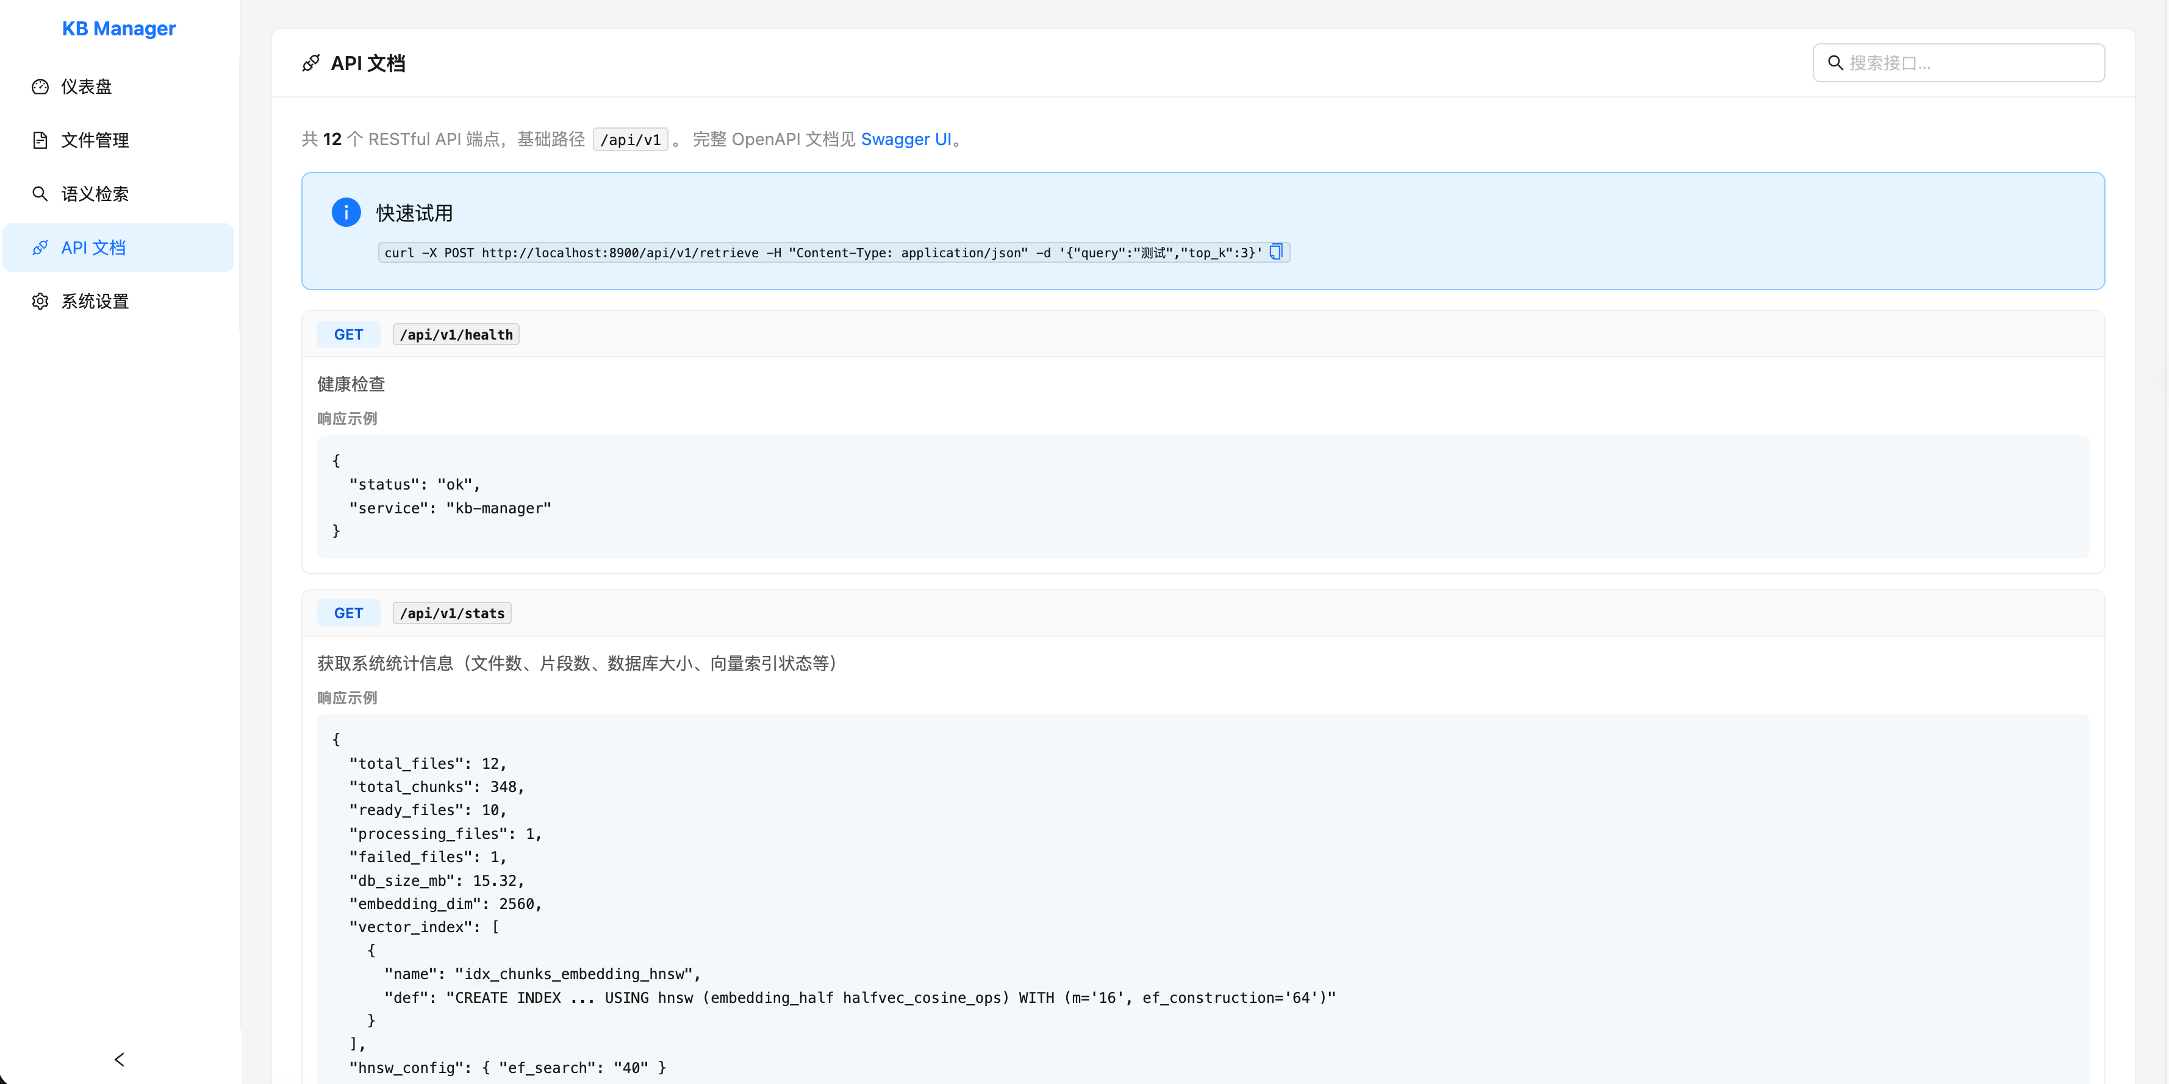The height and width of the screenshot is (1084, 2169).
Task: Click the blue info icon in 快速试用
Action: click(346, 212)
